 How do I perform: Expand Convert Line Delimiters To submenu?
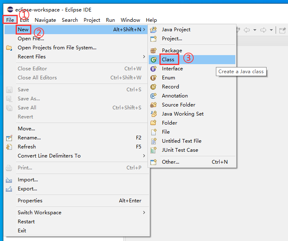(x=144, y=156)
